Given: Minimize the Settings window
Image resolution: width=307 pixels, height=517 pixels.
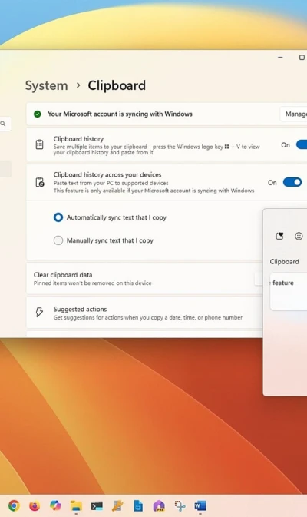Looking at the screenshot, I should pos(280,58).
